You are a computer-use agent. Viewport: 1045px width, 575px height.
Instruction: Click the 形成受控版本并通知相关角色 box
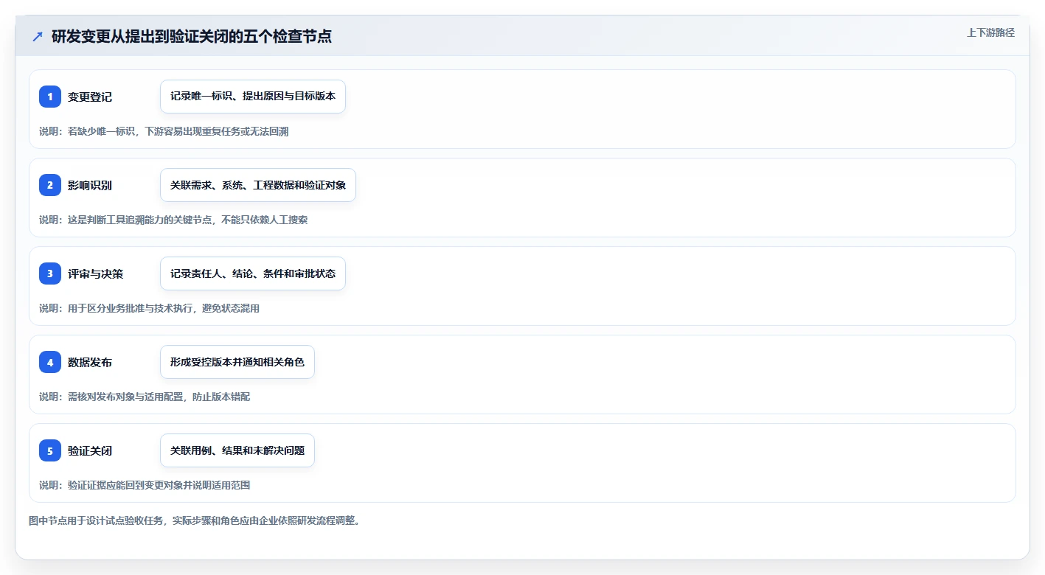coord(237,362)
